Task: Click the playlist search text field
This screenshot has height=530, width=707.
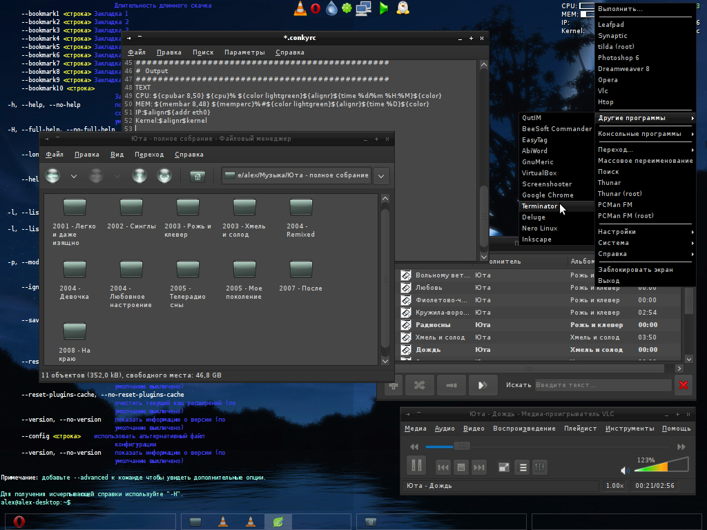Action: [602, 385]
